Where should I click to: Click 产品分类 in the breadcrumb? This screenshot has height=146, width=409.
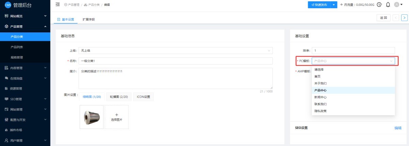point(93,5)
